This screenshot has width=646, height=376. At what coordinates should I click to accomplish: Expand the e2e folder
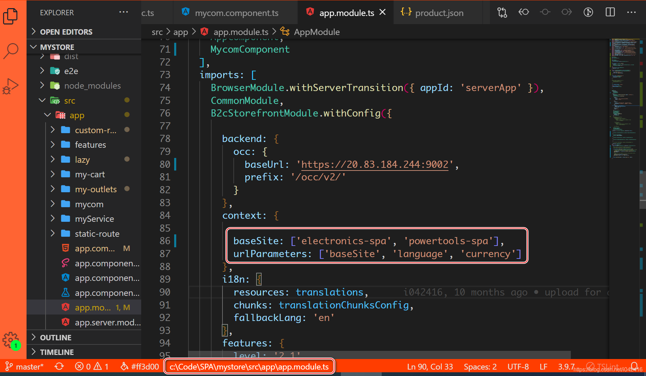pos(84,71)
